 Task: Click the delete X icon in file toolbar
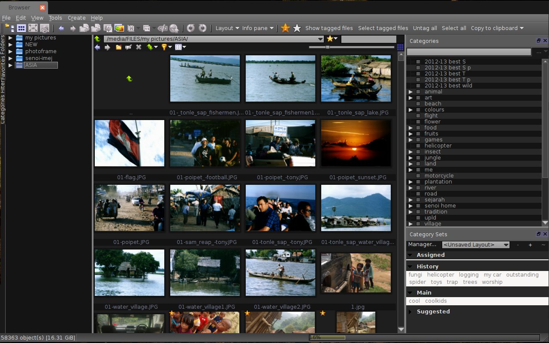[x=139, y=47]
